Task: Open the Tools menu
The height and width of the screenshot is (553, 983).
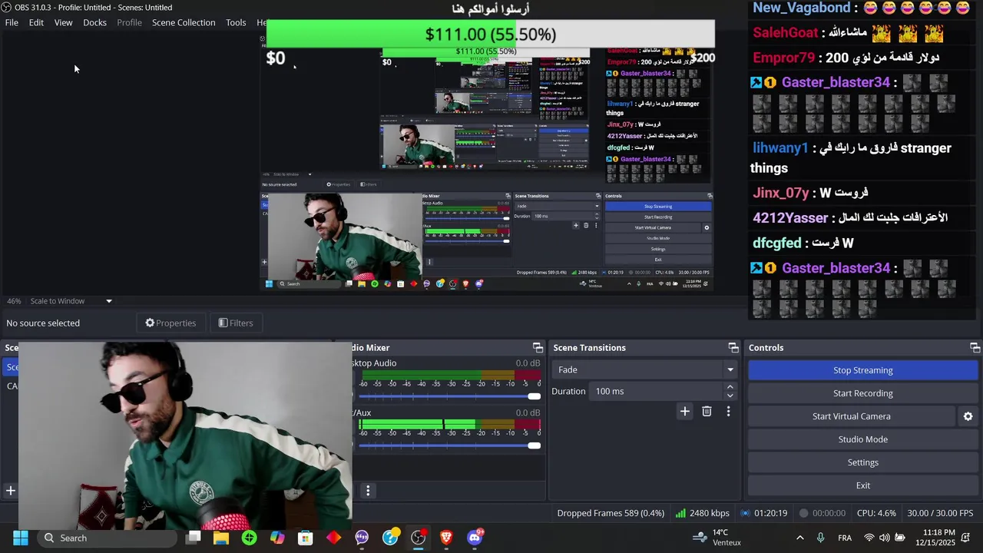Action: (x=236, y=22)
